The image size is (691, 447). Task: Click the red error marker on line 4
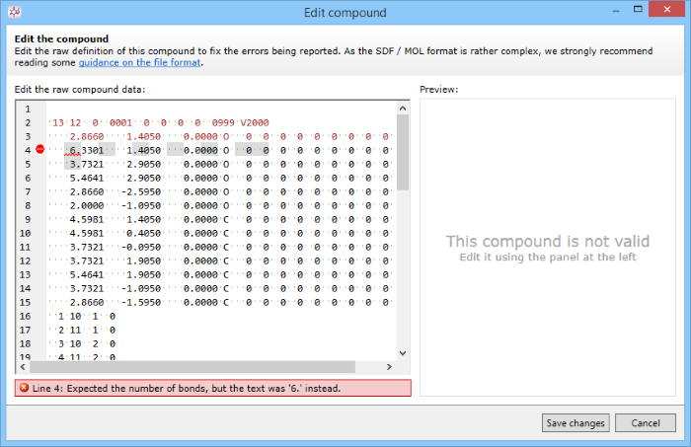(x=40, y=150)
